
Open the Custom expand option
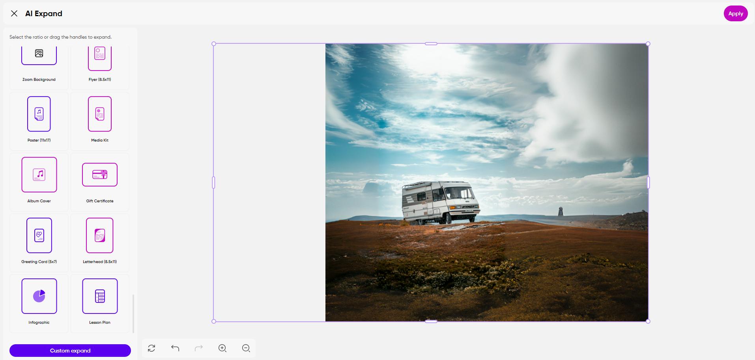coord(70,350)
